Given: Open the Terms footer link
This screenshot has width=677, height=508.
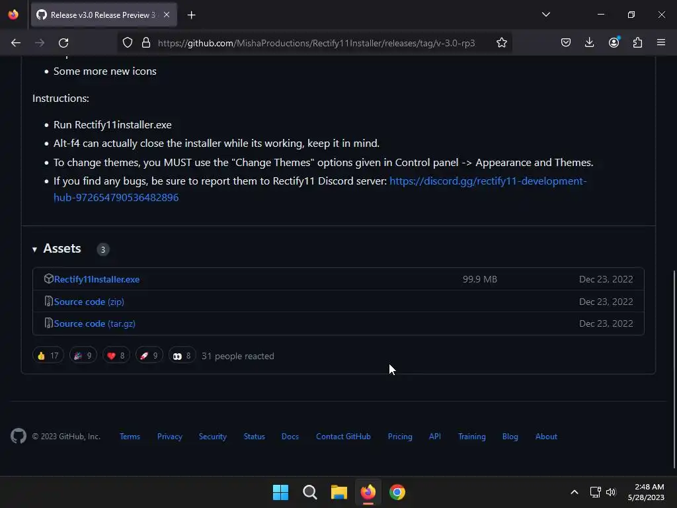Looking at the screenshot, I should (130, 437).
